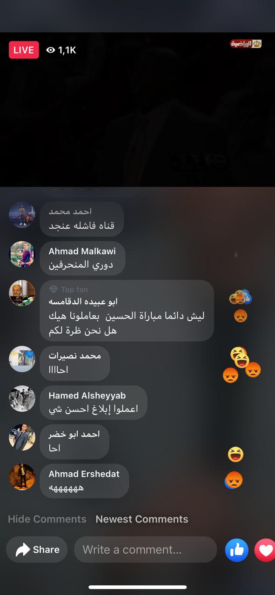Open Hamed Alsheyyab's profile picture
The image size is (275, 595).
point(22,398)
